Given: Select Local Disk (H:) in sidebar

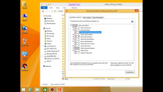Looking at the screenshot, I should 51,56.
